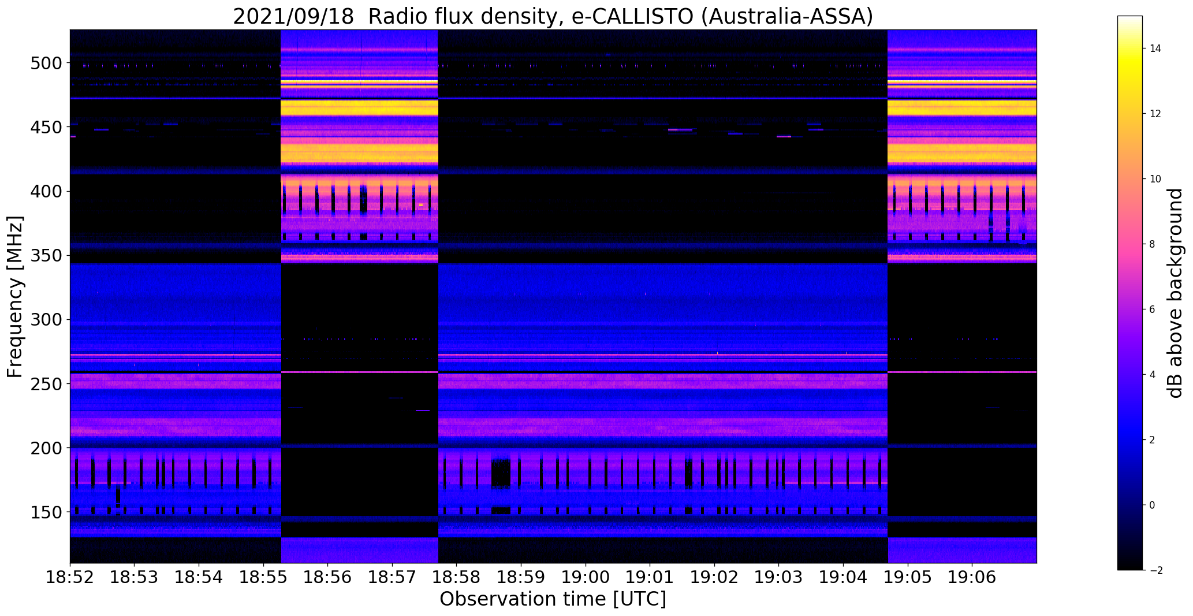1193x616 pixels.
Task: Click the colorbar tick label 8
Action: (1153, 244)
